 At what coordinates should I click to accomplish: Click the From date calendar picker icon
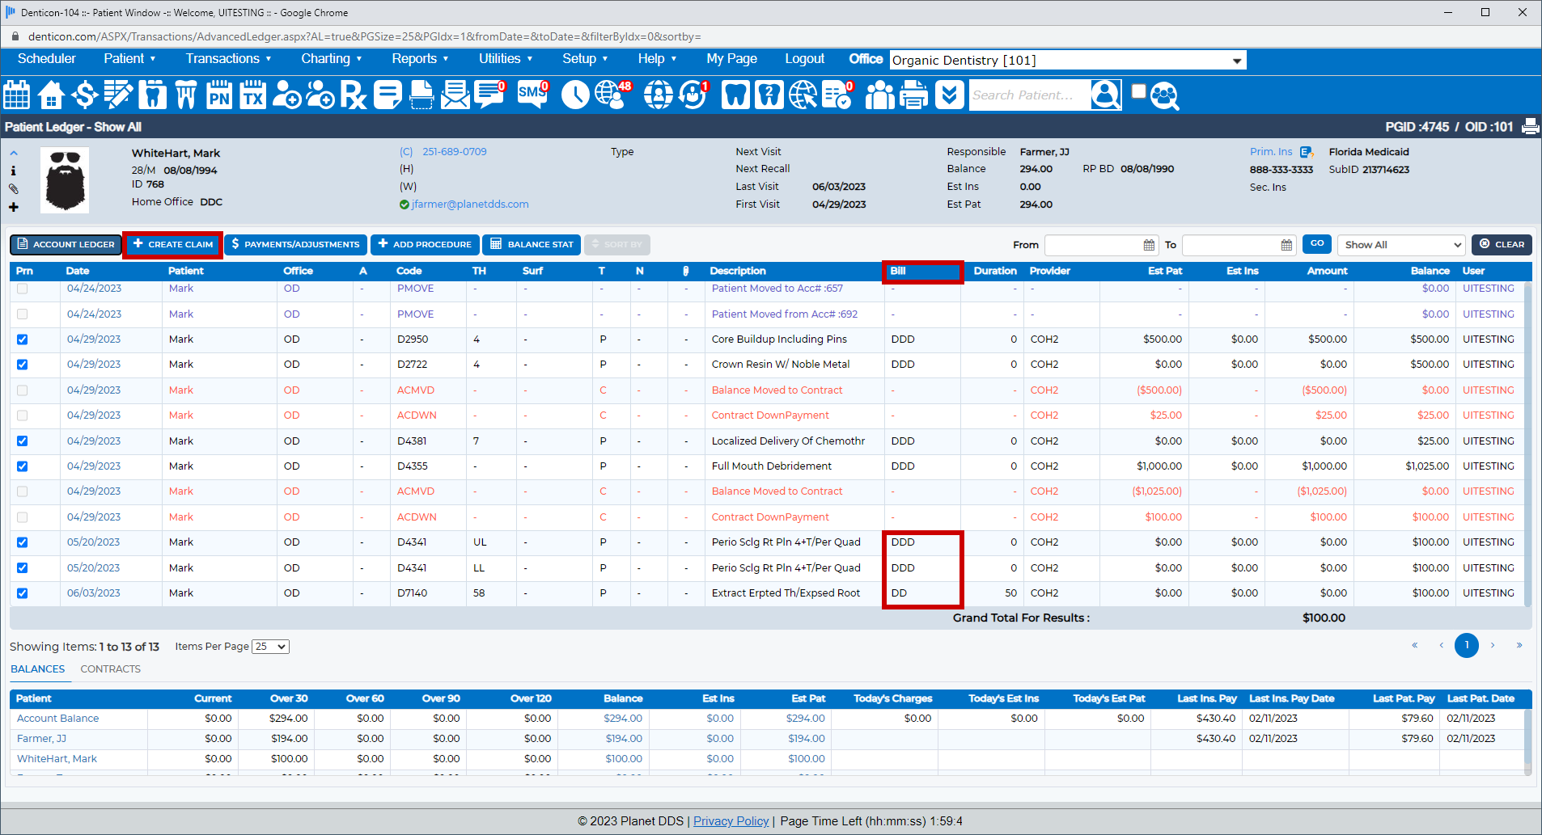(1149, 245)
